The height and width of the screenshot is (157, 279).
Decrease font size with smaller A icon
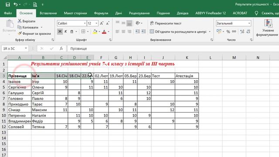click(x=108, y=23)
